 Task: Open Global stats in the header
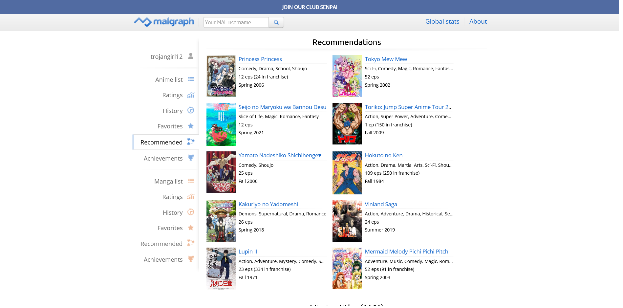[442, 22]
